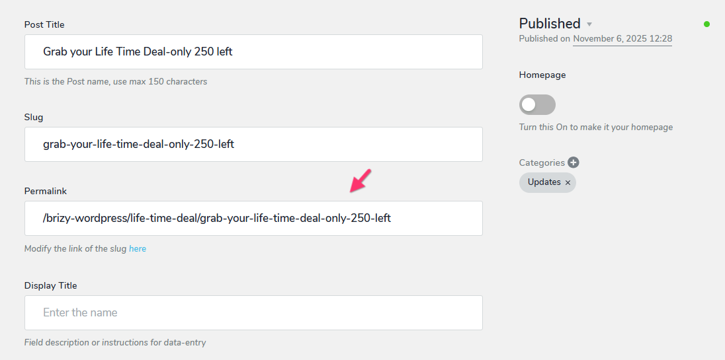Click the Slug field label
Image resolution: width=725 pixels, height=360 pixels.
[x=34, y=117]
